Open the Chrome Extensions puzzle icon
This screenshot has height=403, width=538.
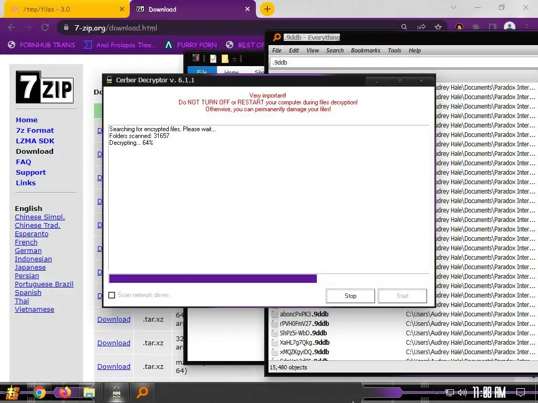[x=476, y=27]
